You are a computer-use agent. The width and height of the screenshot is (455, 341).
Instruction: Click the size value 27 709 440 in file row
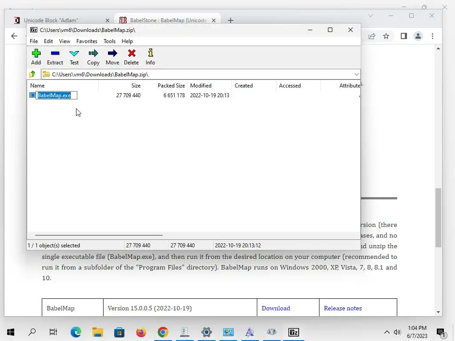coord(128,95)
